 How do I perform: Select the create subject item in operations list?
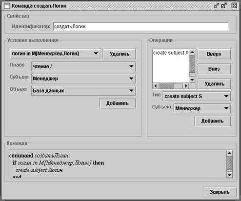tap(171, 53)
